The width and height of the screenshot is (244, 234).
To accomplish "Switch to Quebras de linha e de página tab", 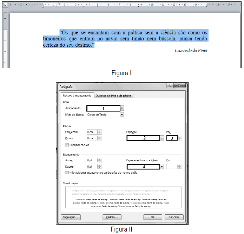I will [114, 96].
